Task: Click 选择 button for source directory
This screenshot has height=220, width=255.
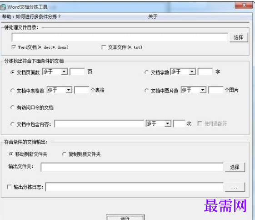Action: point(239,37)
